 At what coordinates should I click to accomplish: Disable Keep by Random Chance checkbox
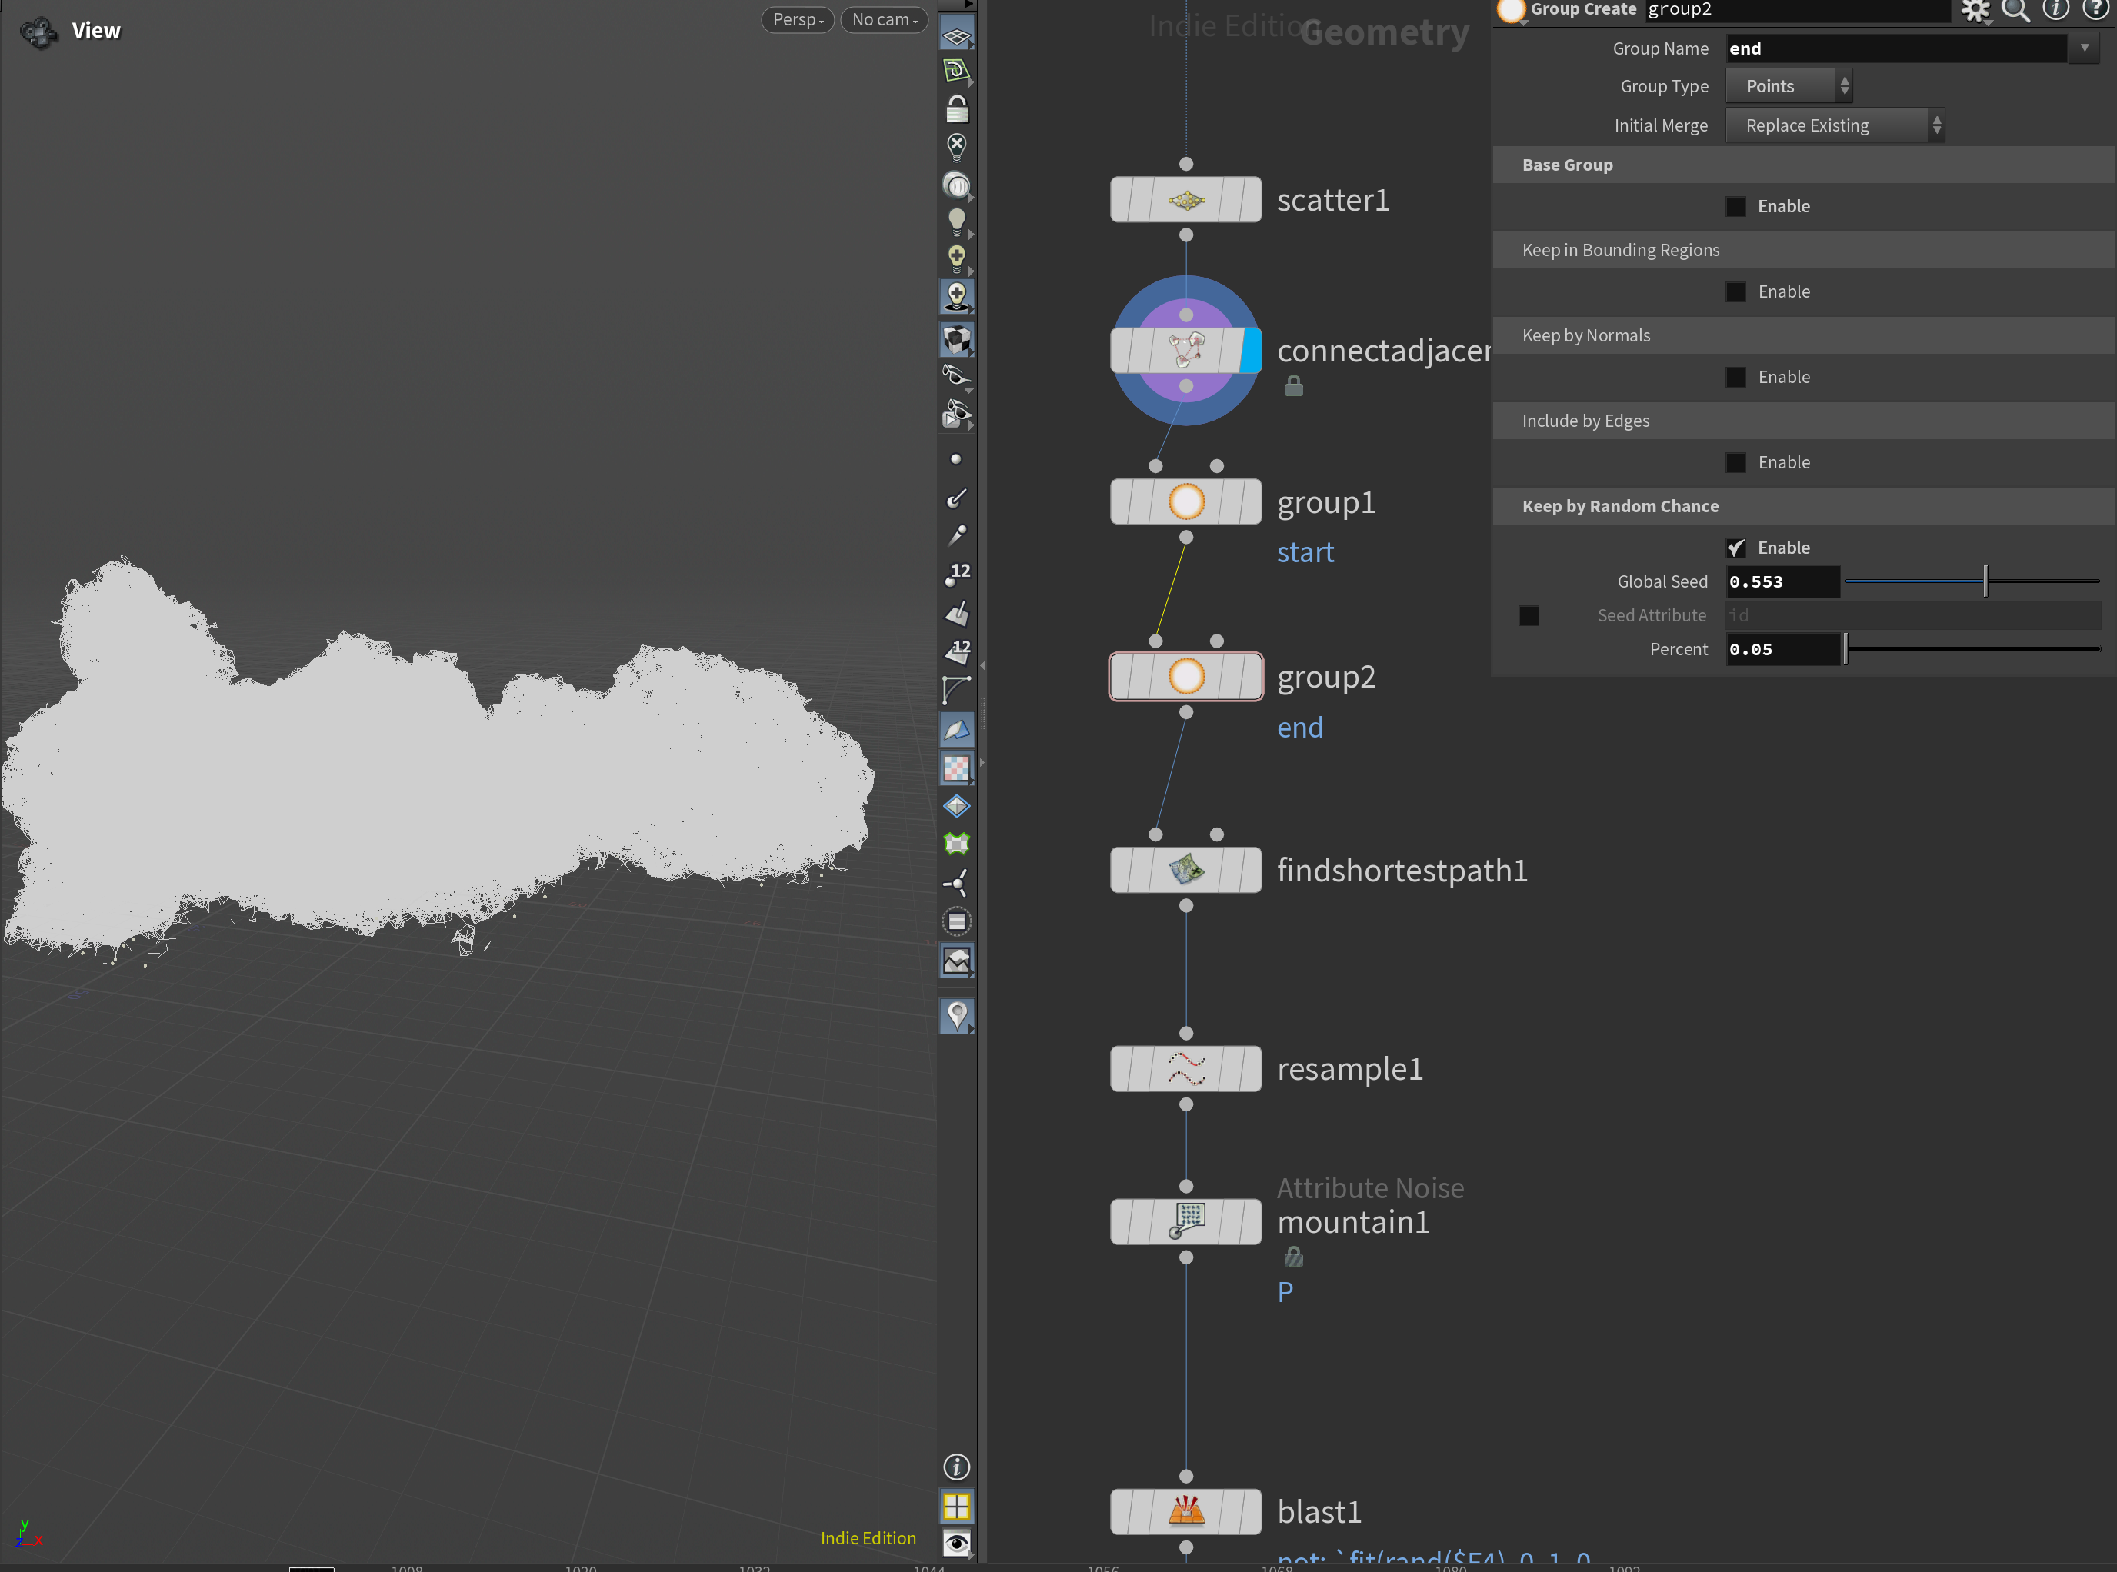(1735, 548)
